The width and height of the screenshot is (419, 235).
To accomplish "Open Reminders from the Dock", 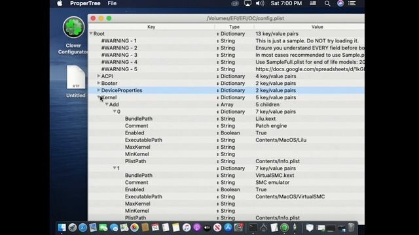I will (166, 228).
